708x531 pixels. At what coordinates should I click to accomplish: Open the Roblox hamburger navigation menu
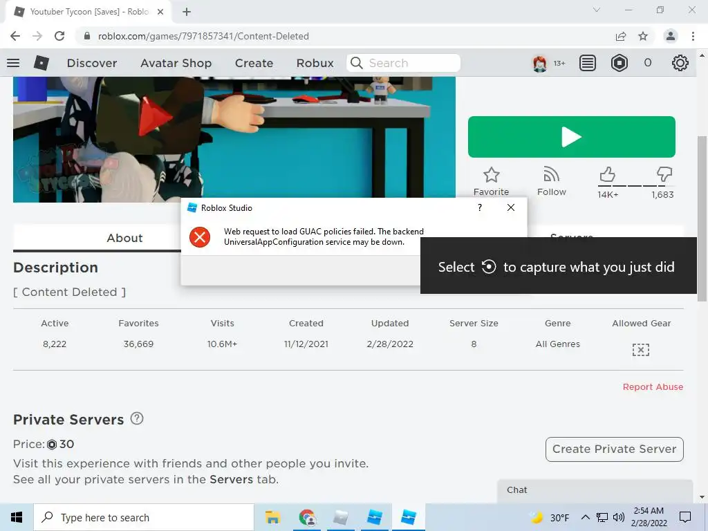(13, 63)
